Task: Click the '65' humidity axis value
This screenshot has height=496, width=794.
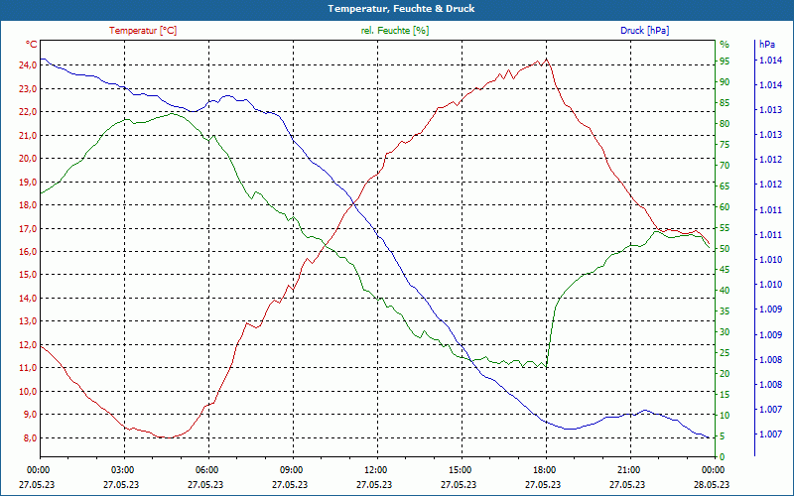Action: click(725, 186)
